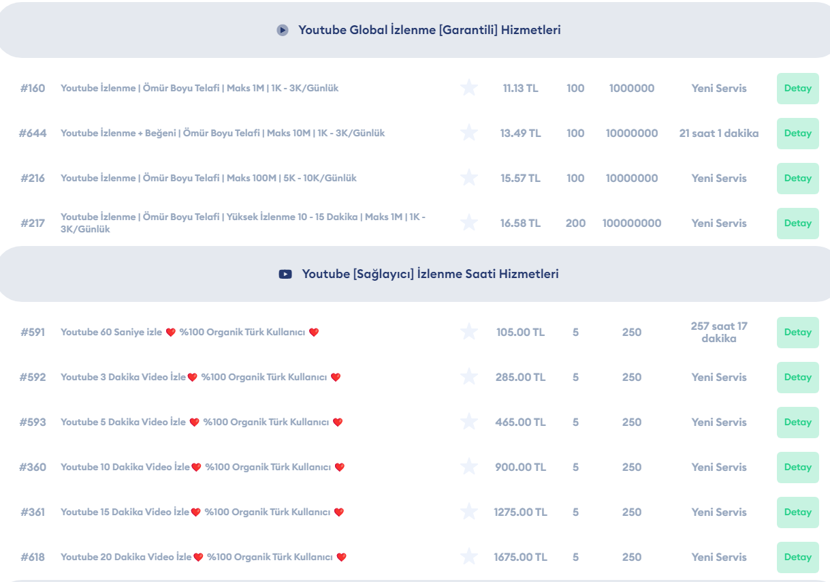Screen dimensions: 830x582
Task: View Detay for service #217
Action: tap(797, 224)
